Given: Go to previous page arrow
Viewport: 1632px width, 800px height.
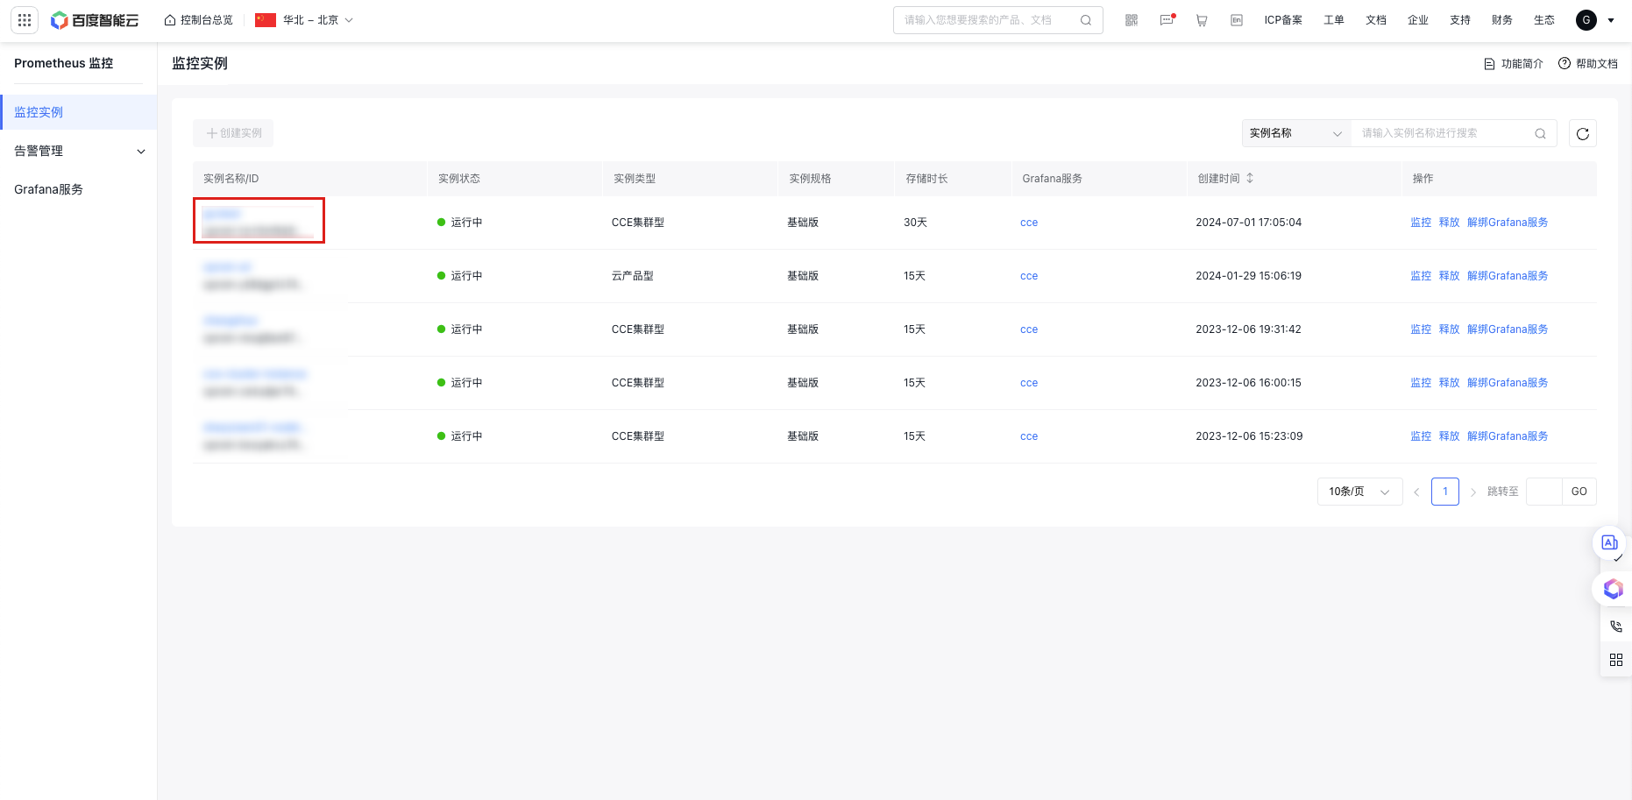Looking at the screenshot, I should coord(1416,492).
